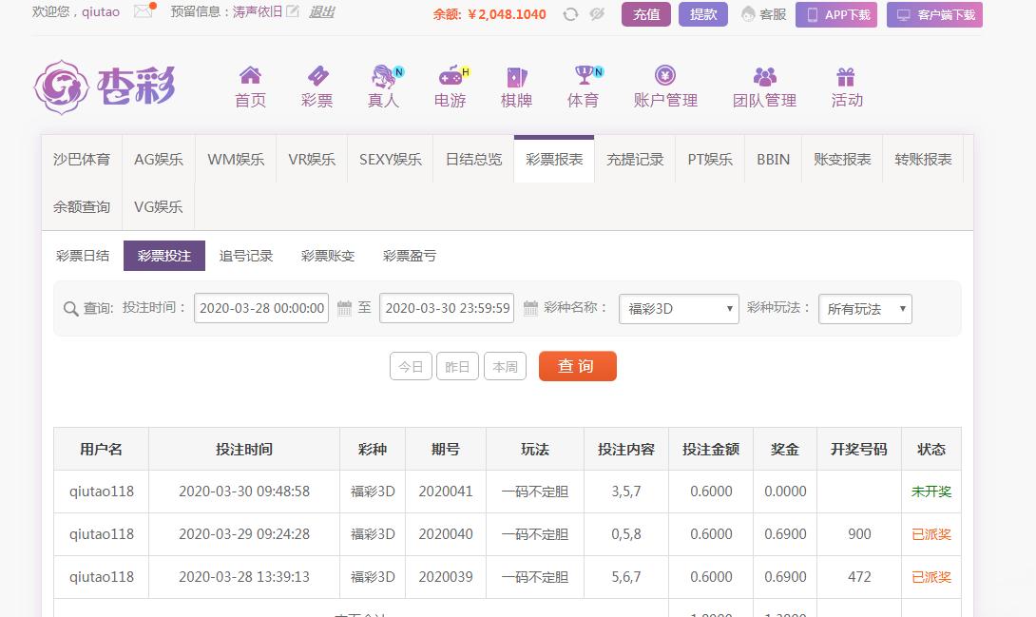Switch to the 充提记录 tab
1036x617 pixels.
635,160
